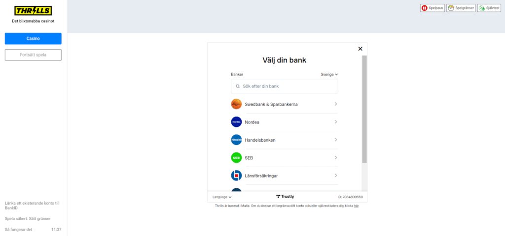Click the Thrills logo
The image size is (505, 236).
[x=33, y=11]
